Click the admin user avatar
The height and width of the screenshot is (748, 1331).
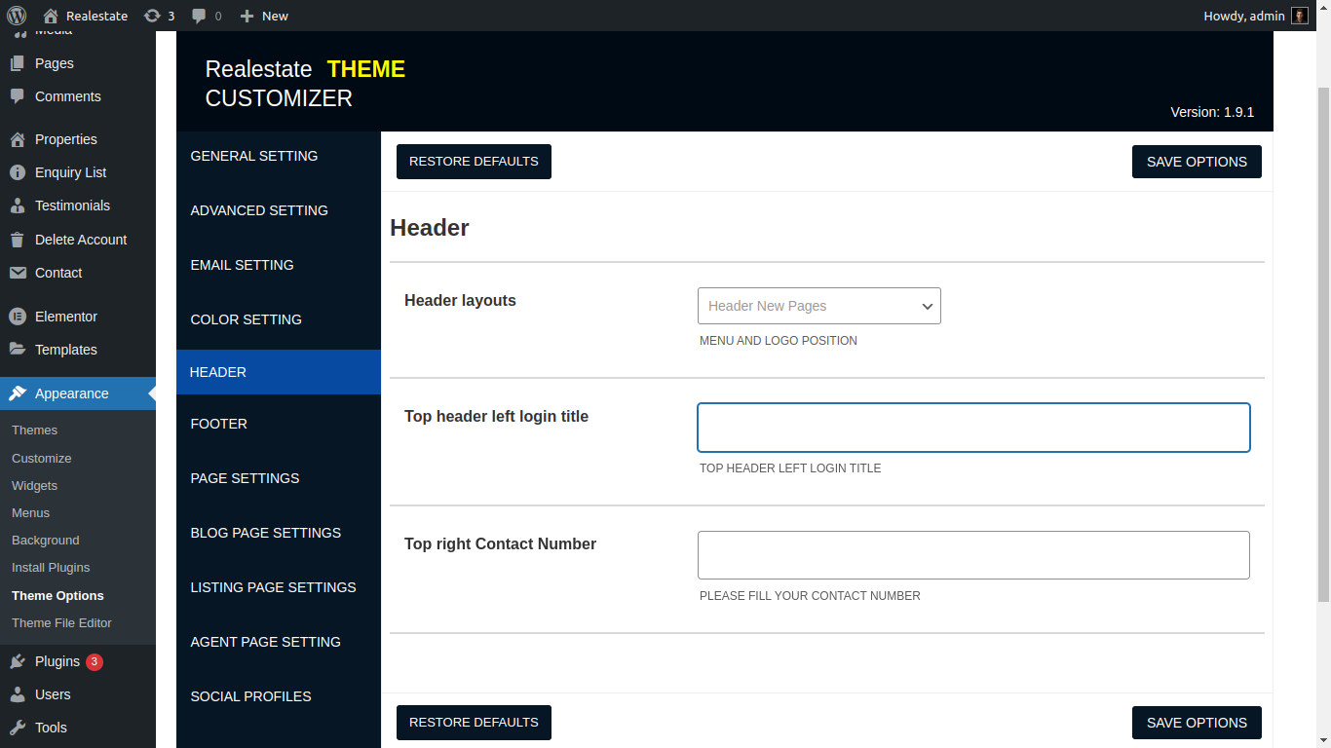(1300, 16)
